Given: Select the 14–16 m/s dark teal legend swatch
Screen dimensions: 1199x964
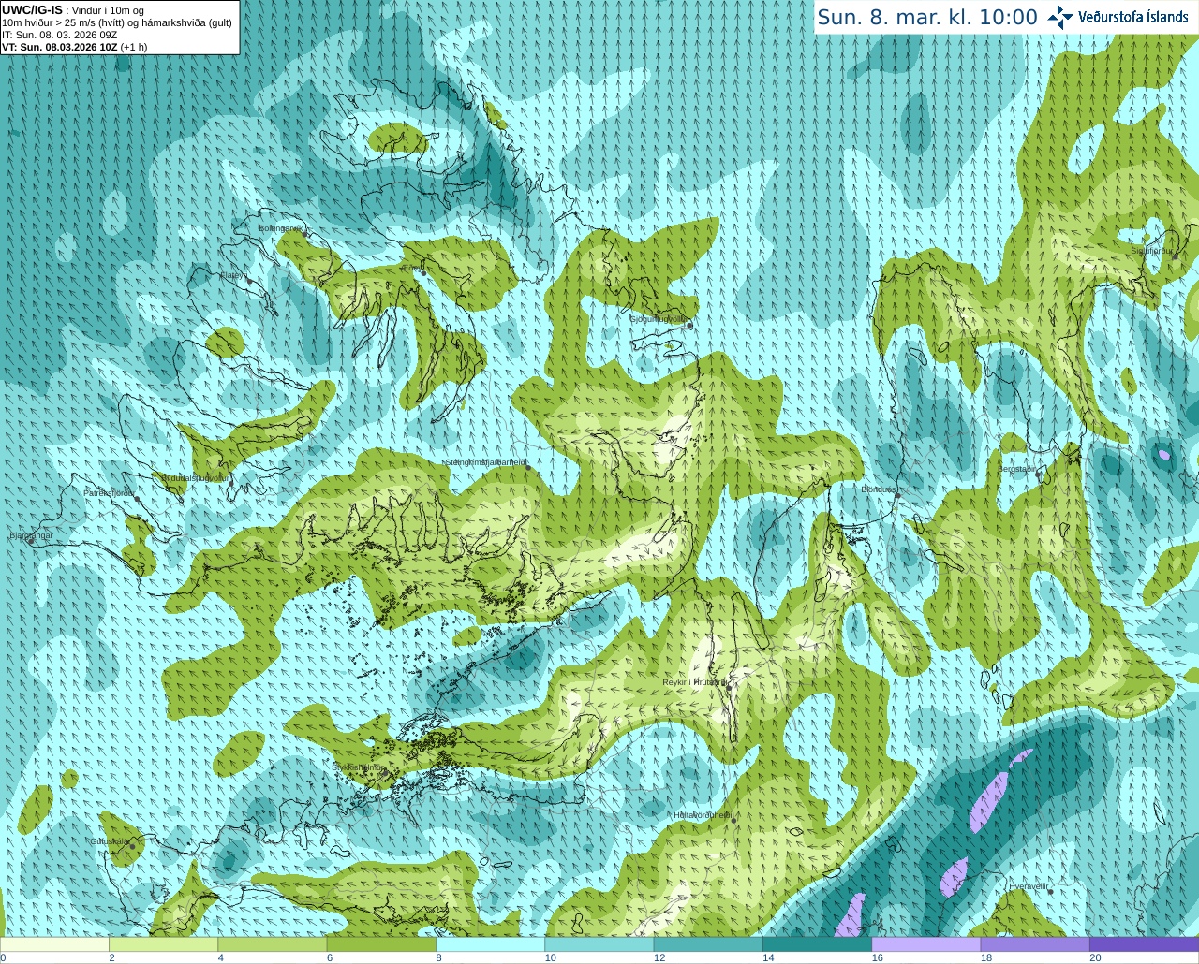Looking at the screenshot, I should pyautogui.click(x=817, y=944).
